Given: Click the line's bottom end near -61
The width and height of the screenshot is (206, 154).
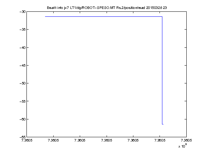Looking at the screenshot, I should coord(163,124).
